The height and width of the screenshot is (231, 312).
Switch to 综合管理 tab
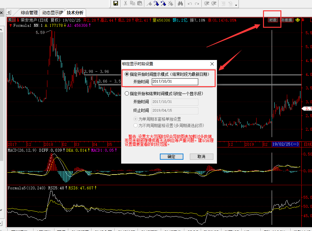click(x=29, y=13)
